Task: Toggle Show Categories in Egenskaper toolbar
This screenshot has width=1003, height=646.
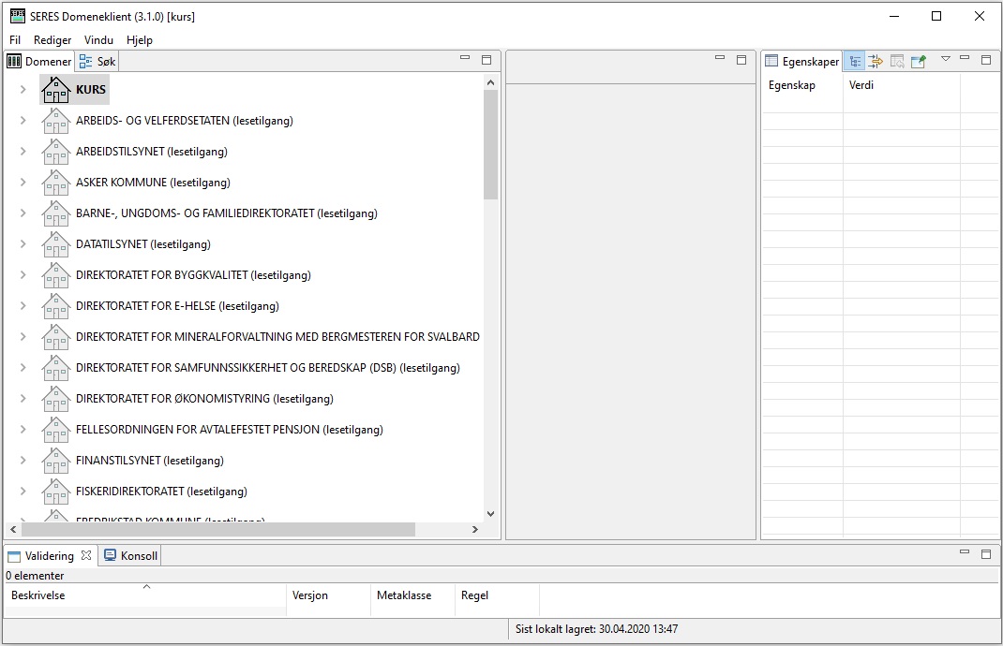Action: [855, 62]
